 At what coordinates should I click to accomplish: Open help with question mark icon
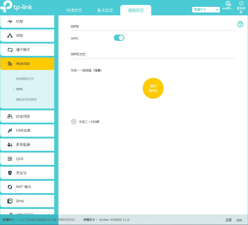tap(240, 24)
